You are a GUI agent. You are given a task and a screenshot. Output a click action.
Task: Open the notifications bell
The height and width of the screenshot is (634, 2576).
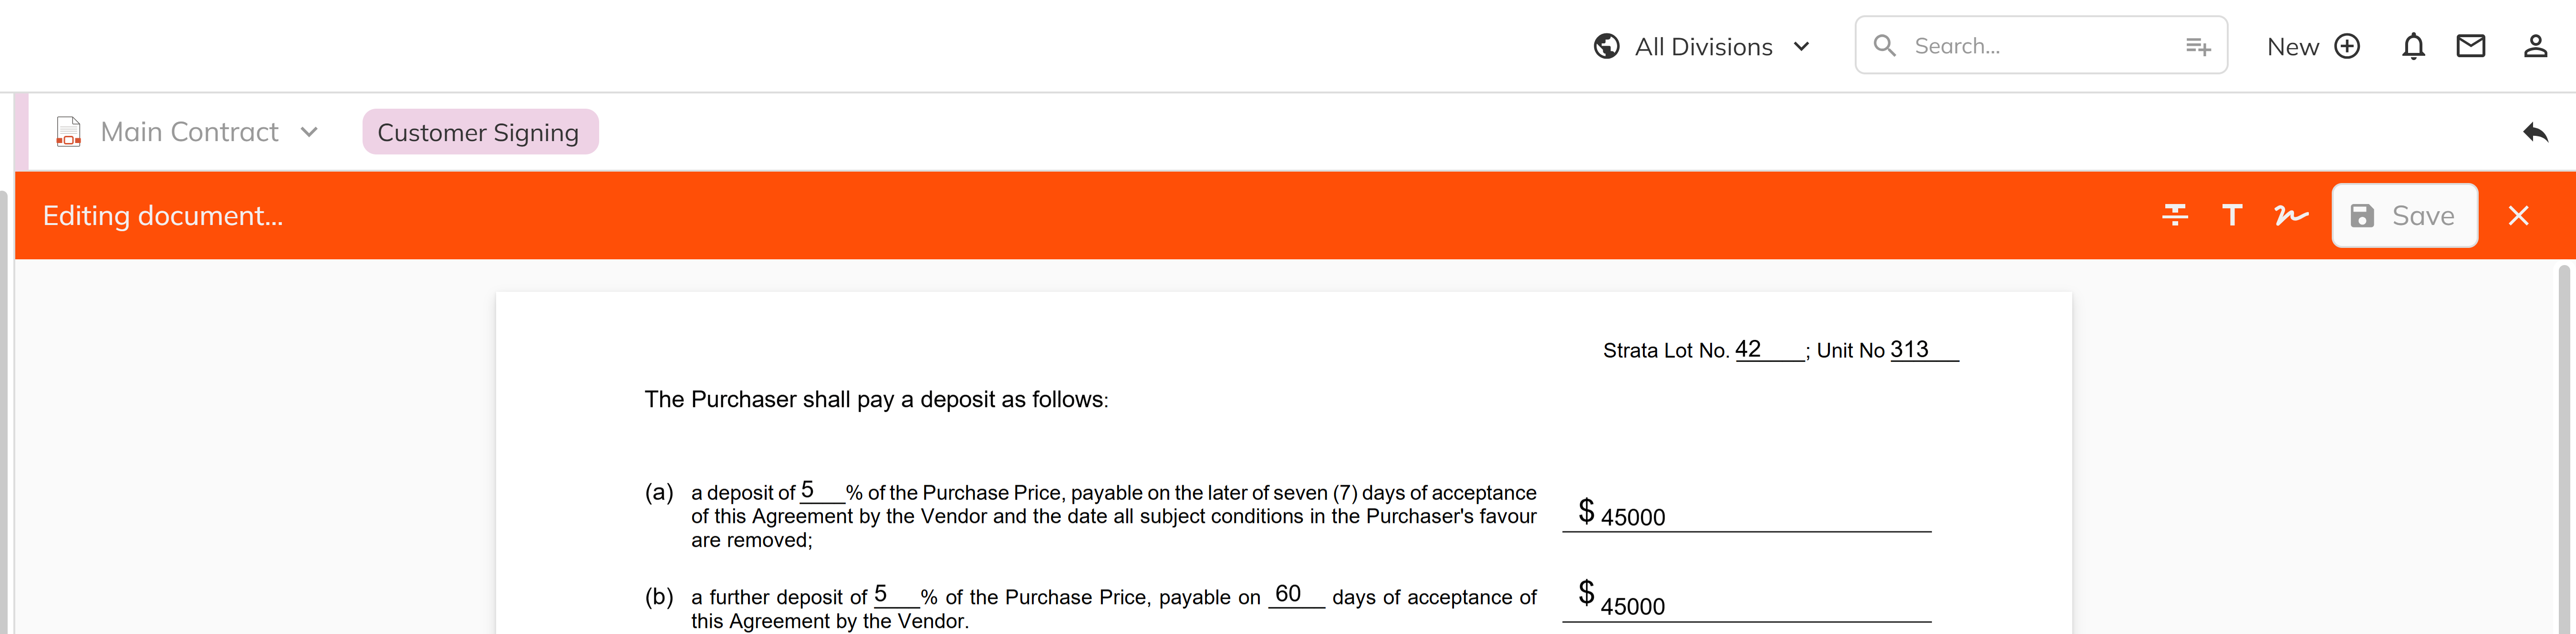(2413, 46)
